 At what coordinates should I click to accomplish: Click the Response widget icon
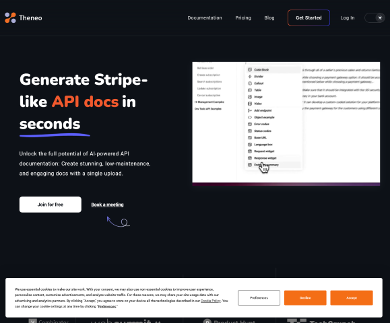coord(250,158)
